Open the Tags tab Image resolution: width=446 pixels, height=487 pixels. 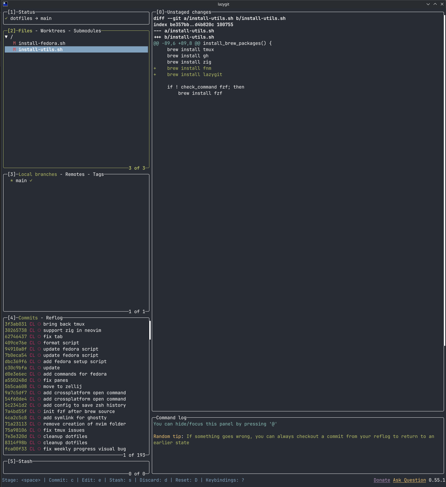98,175
